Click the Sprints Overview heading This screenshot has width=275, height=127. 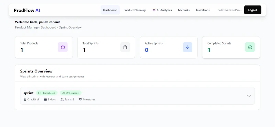[x=36, y=71]
